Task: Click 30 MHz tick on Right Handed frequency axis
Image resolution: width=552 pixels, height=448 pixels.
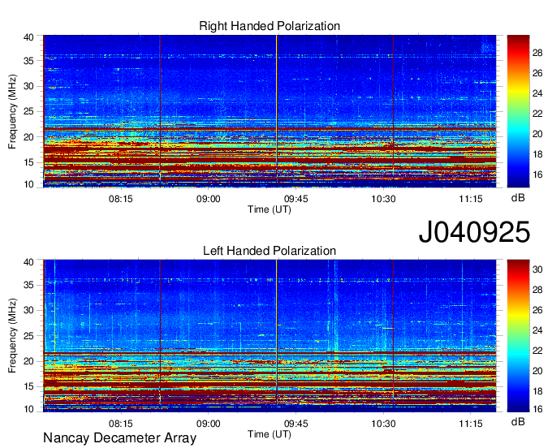Action: click(28, 86)
